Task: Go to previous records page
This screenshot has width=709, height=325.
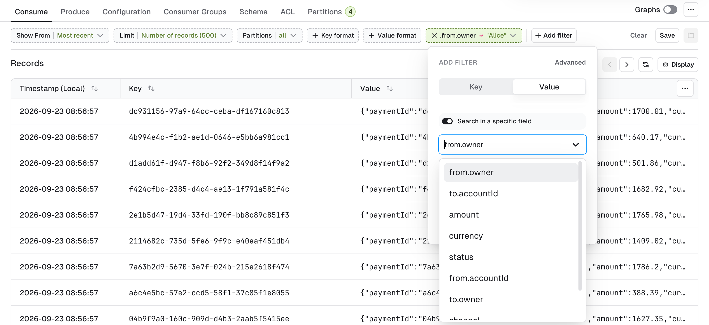Action: pos(610,65)
